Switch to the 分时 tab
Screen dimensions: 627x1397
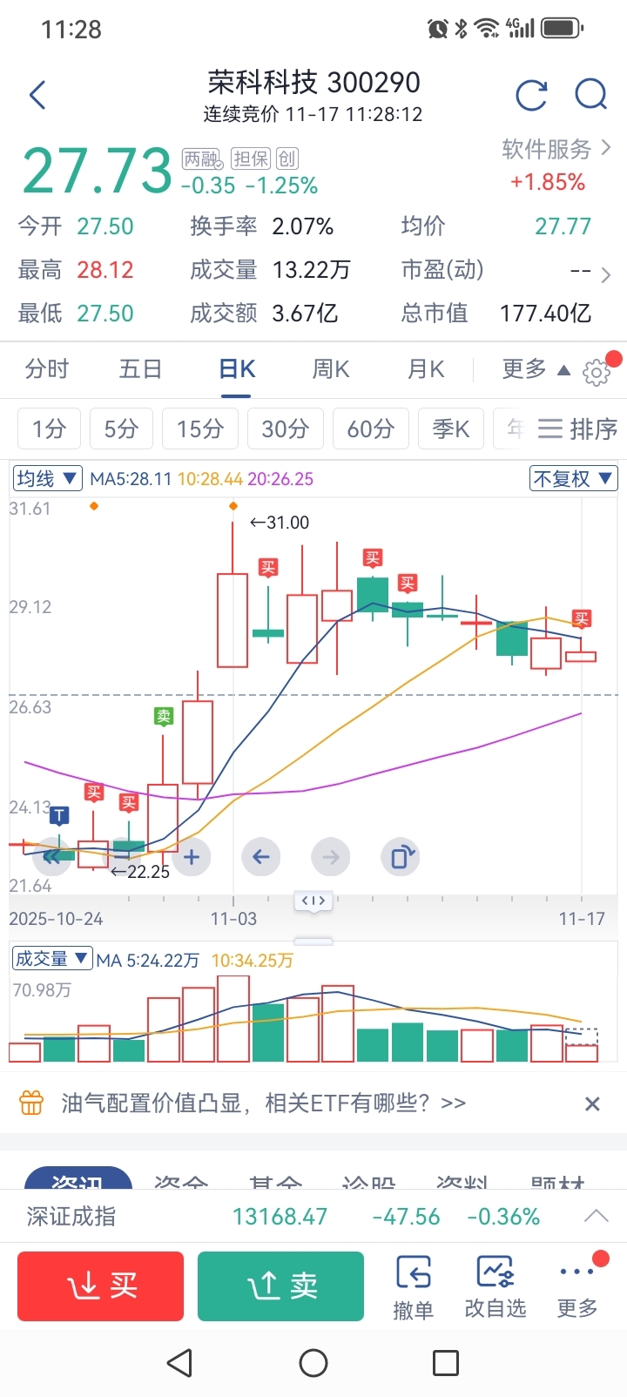(x=47, y=369)
